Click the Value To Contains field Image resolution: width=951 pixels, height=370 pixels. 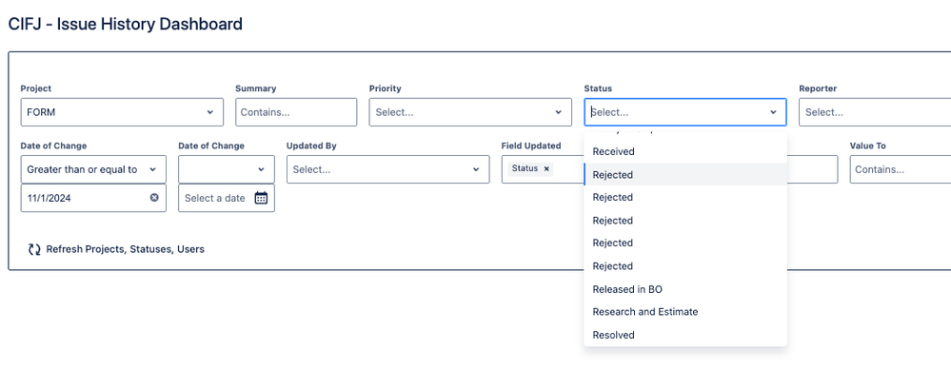pos(900,169)
